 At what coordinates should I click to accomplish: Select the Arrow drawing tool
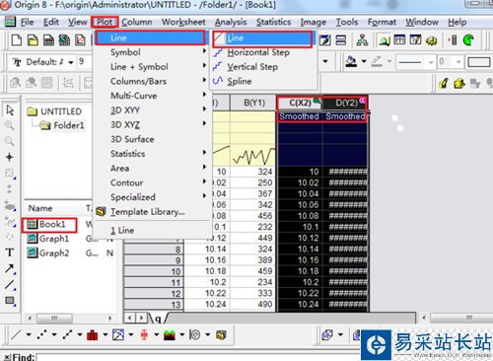coord(10,268)
